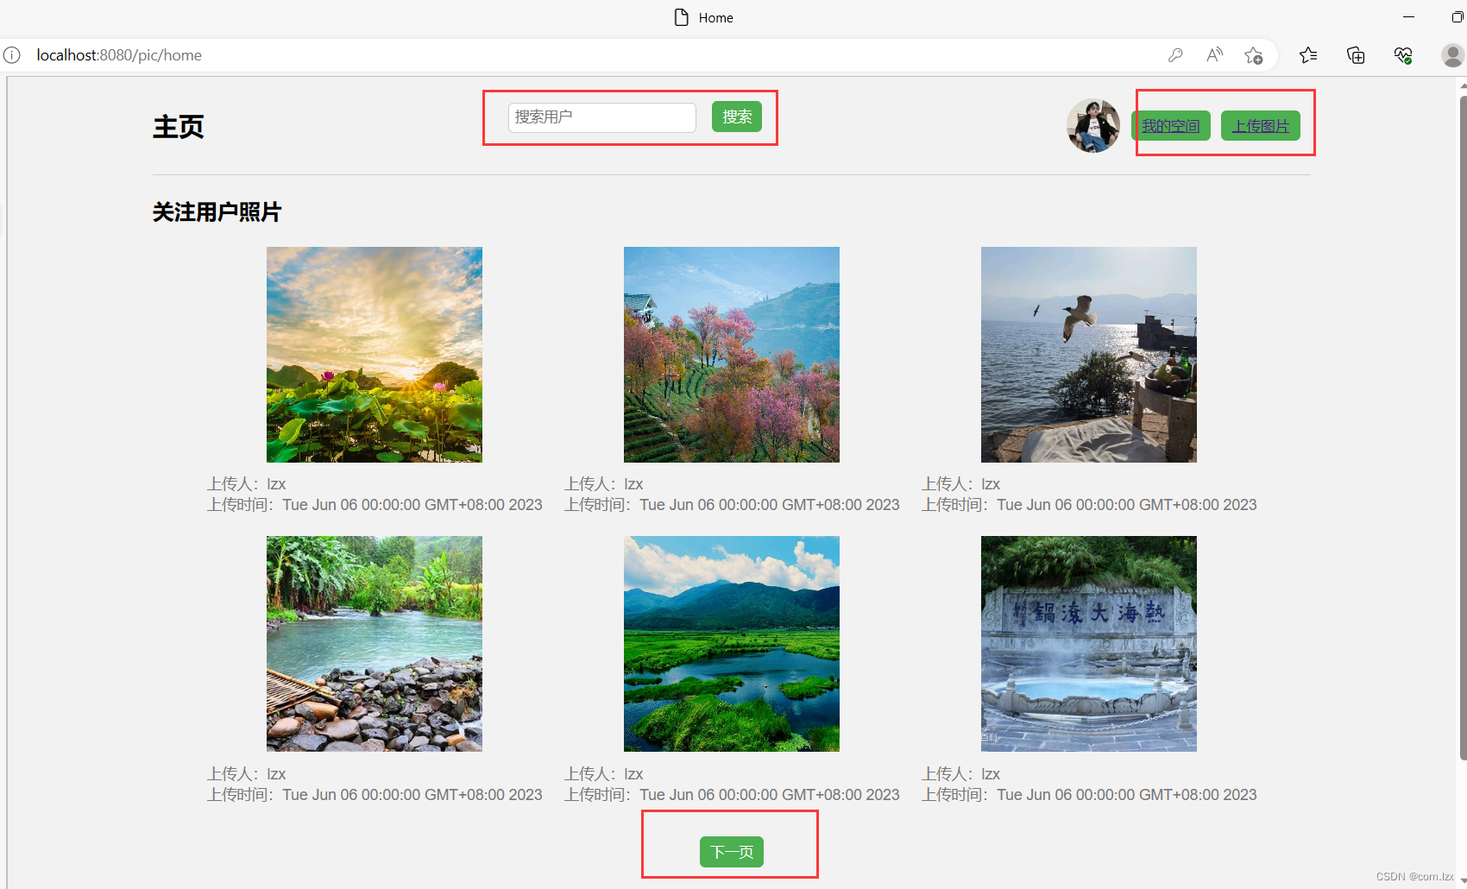Screen dimensions: 1467x889
Task: Click the 主页 heading
Action: click(x=179, y=127)
